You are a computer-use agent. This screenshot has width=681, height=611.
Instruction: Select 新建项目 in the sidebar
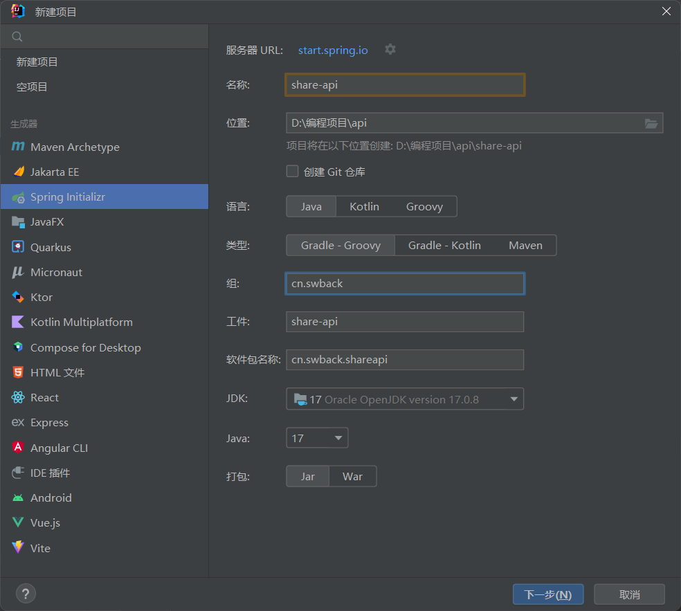(105, 62)
